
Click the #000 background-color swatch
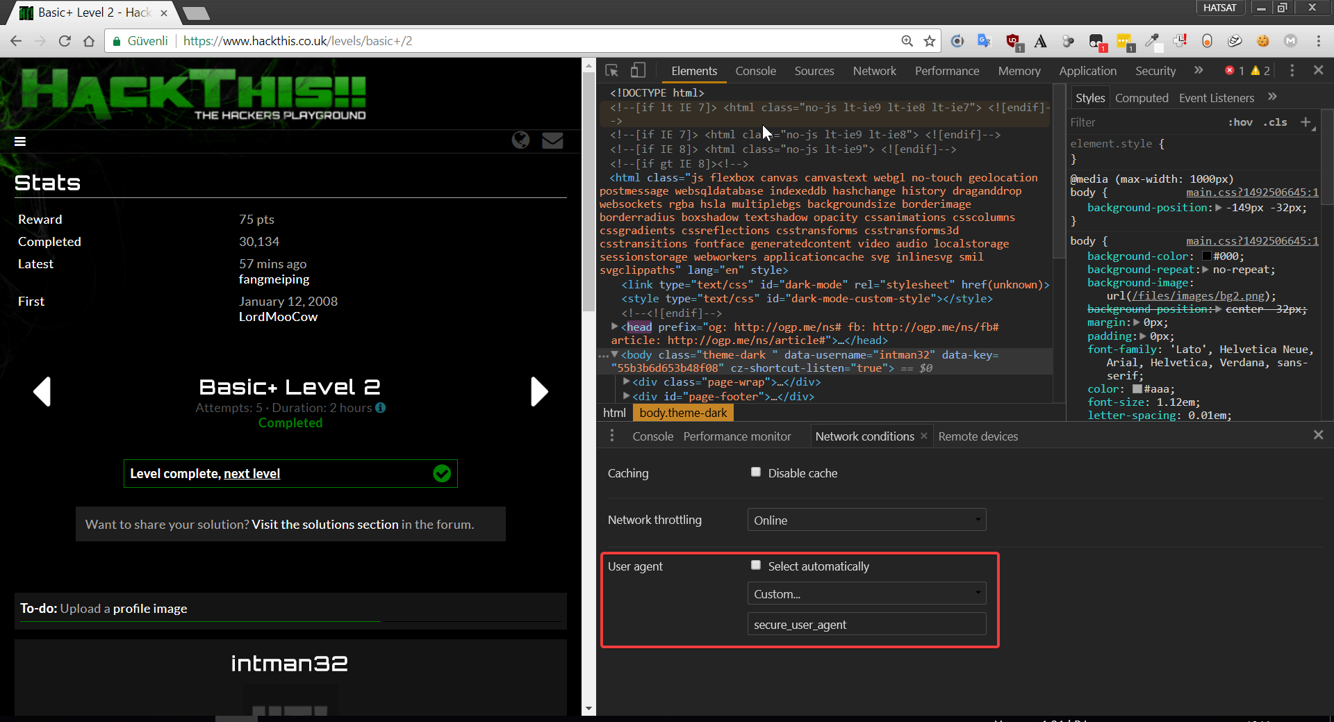coord(1206,256)
